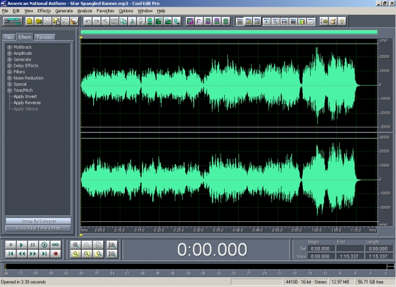Click the Go to End button
396x287 pixels.
[x=44, y=254]
